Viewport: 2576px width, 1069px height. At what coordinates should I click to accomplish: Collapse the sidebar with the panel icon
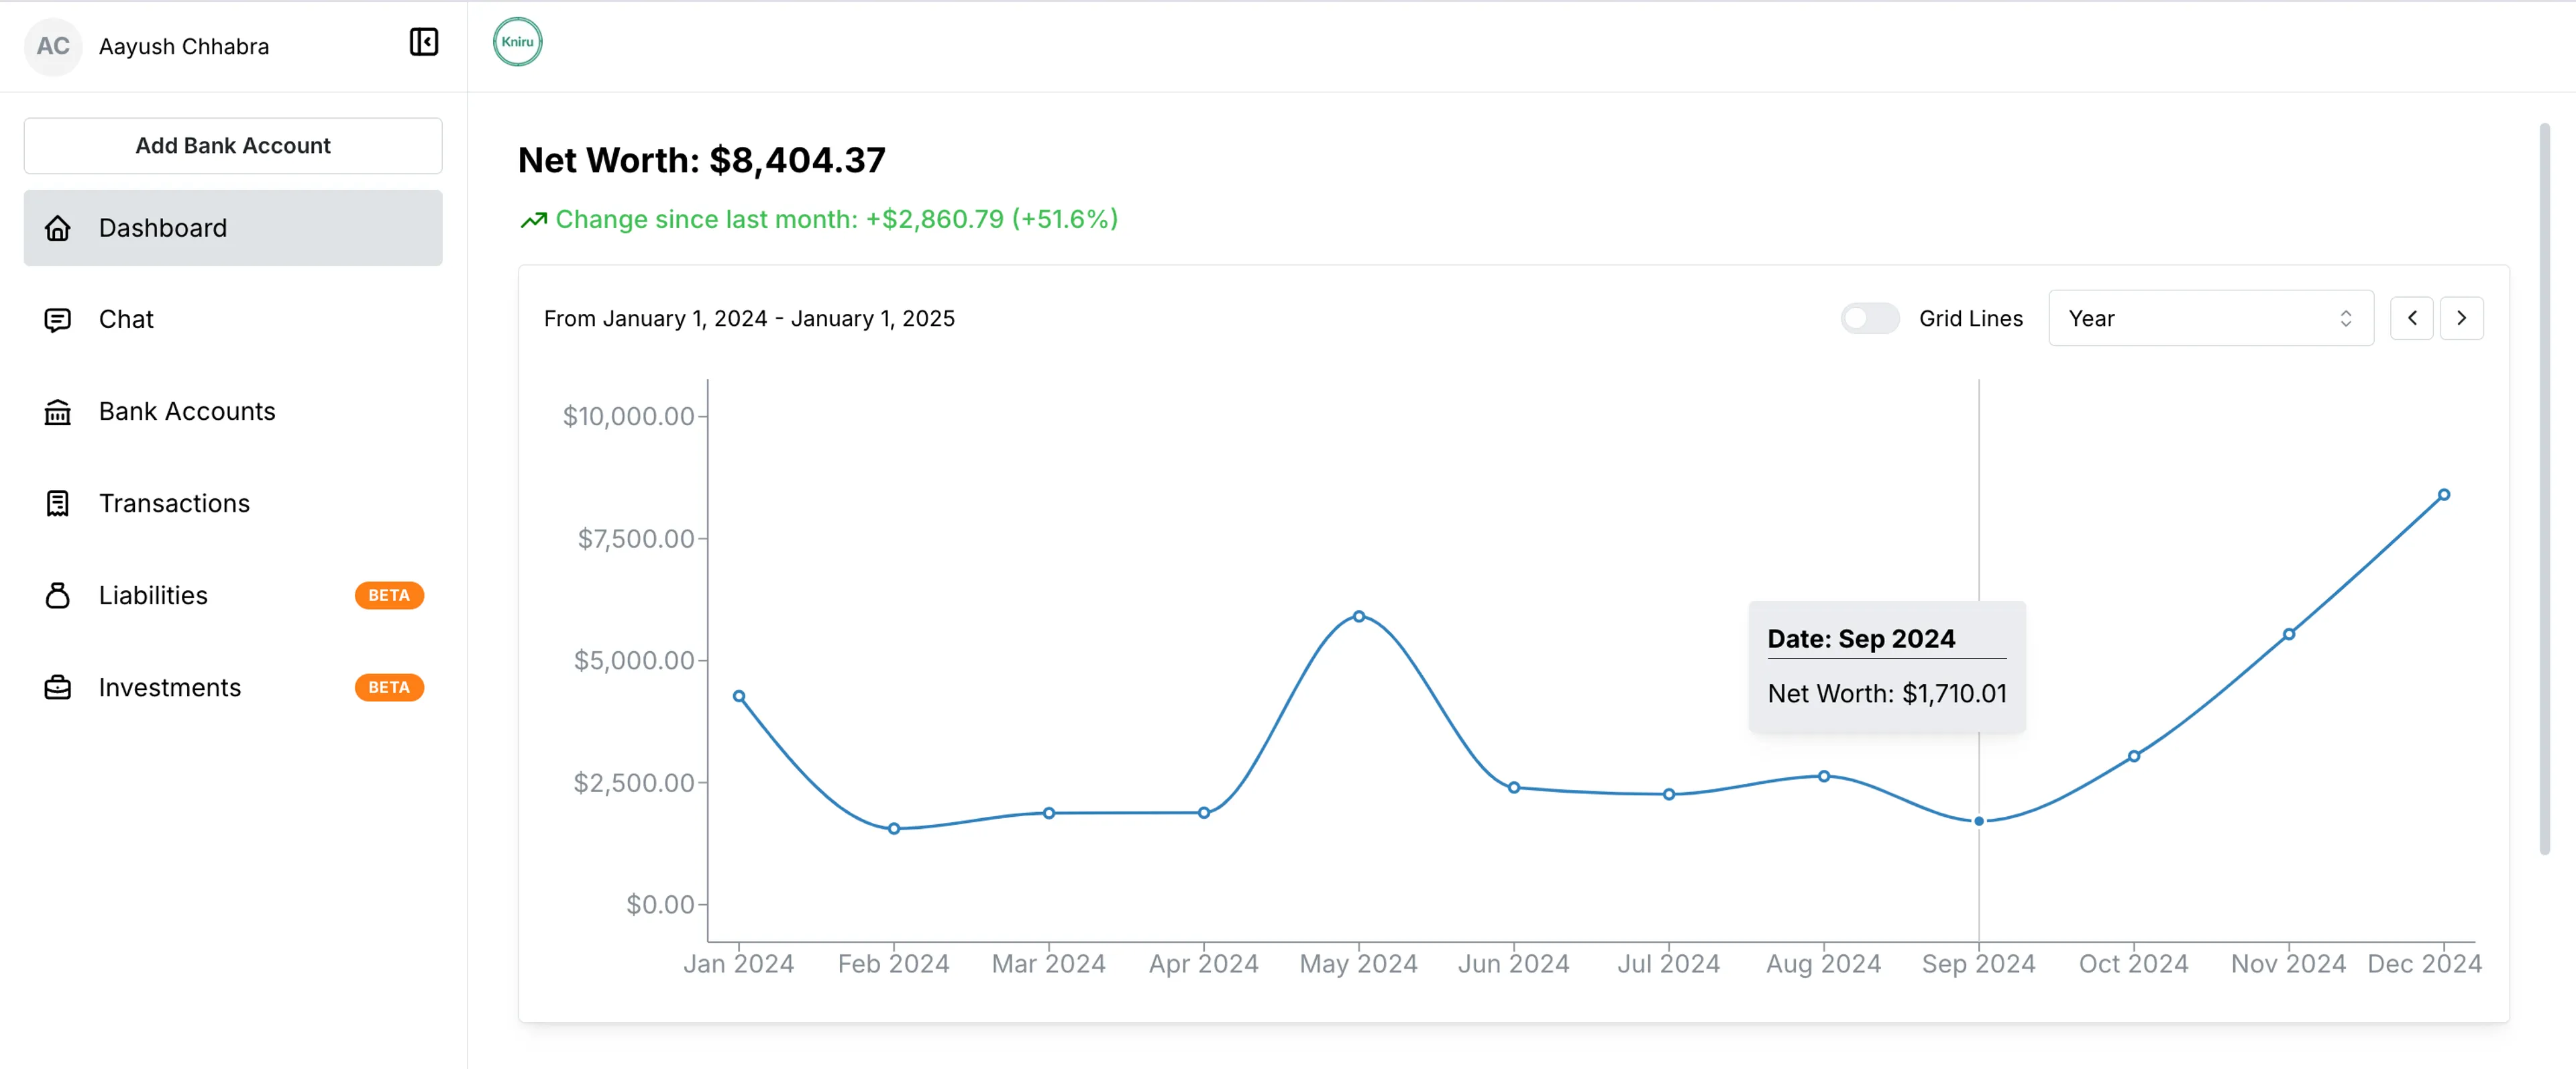coord(424,42)
